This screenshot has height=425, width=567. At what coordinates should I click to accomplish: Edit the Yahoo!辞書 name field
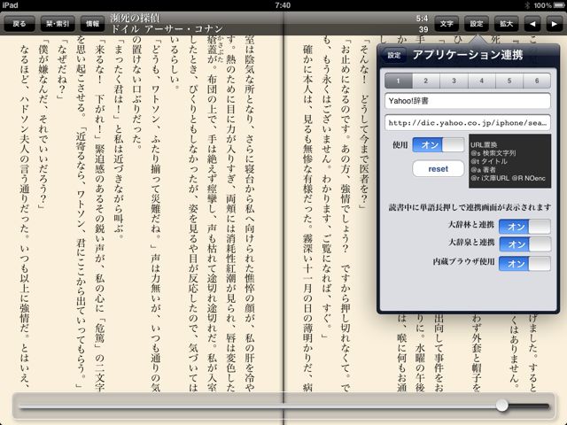click(x=468, y=101)
